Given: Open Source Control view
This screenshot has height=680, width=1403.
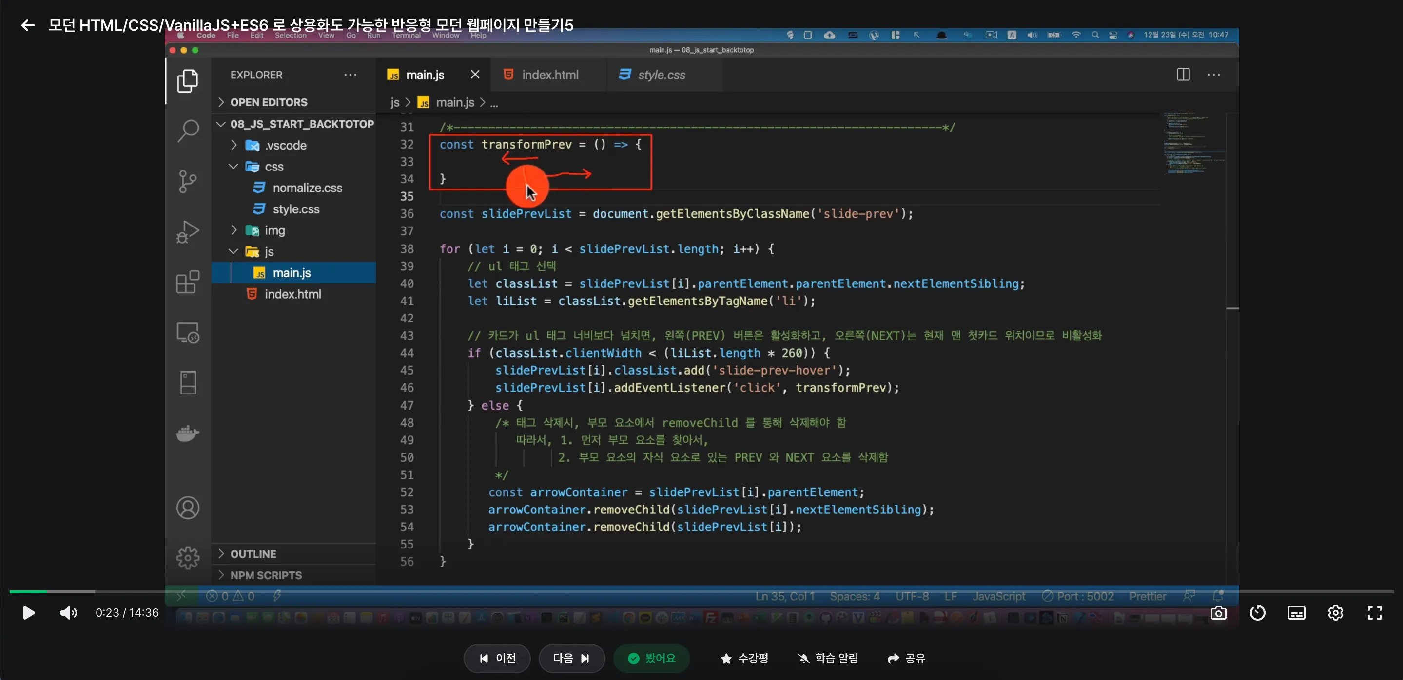Looking at the screenshot, I should click(x=188, y=181).
